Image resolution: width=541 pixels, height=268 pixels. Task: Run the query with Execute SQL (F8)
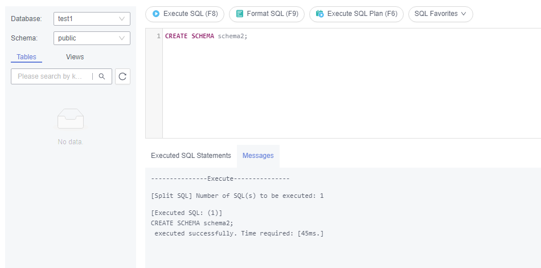[185, 14]
